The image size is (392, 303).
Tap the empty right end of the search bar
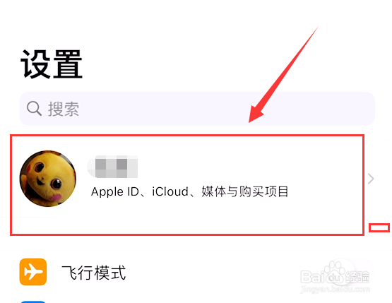click(x=325, y=109)
